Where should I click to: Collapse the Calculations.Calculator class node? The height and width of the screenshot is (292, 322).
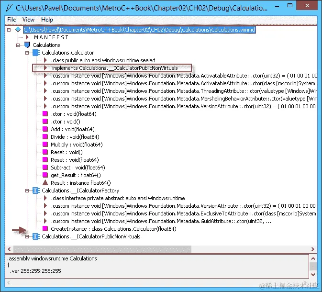point(27,53)
